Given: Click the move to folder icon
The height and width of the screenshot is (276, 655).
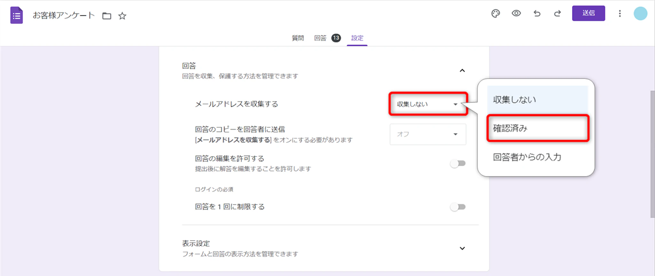Looking at the screenshot, I should (x=107, y=16).
